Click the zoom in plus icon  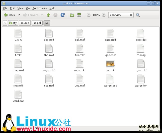click(x=104, y=15)
